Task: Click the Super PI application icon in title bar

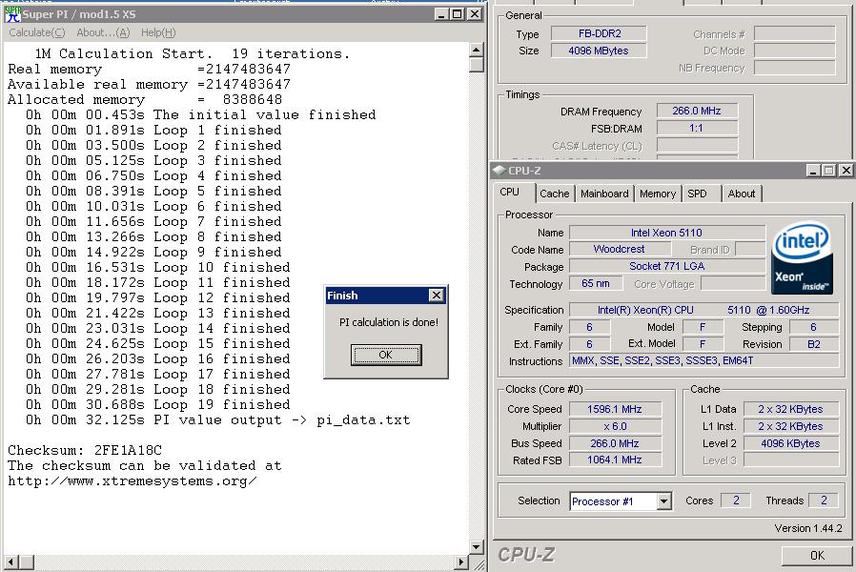Action: tap(11, 14)
